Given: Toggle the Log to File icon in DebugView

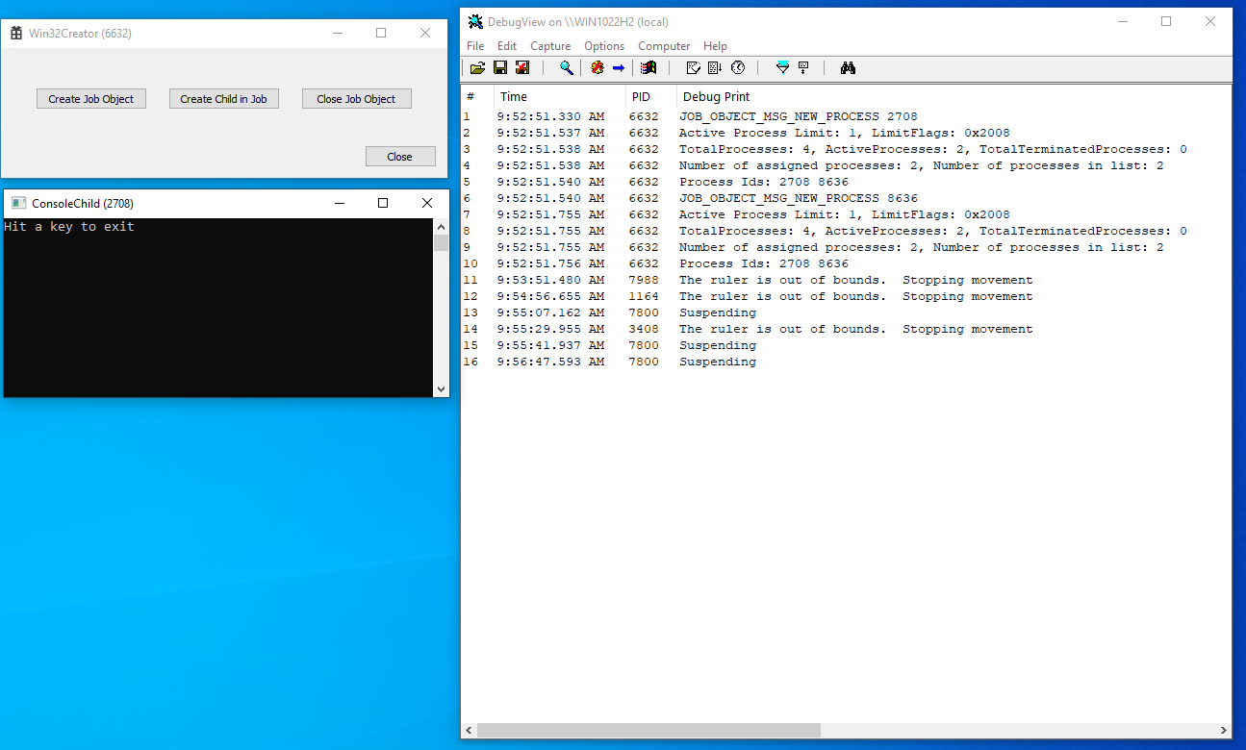Looking at the screenshot, I should 522,67.
